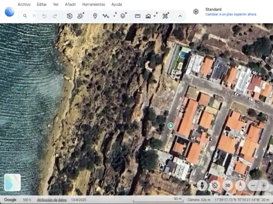This screenshot has height=204, width=273.
Task: Draw a path or polygon
Action: tap(106, 16)
